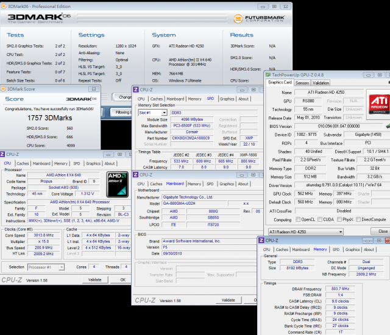Screen dimensions: 390x335
Task: Click the 1757 3DMarks score text
Action: tap(50, 118)
